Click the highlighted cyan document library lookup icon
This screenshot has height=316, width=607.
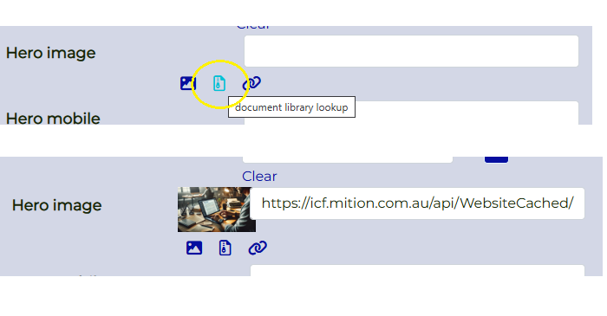point(219,83)
